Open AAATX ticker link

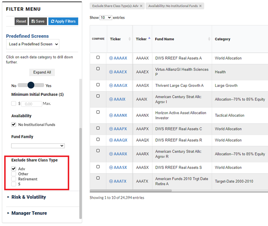pyautogui.click(x=120, y=181)
